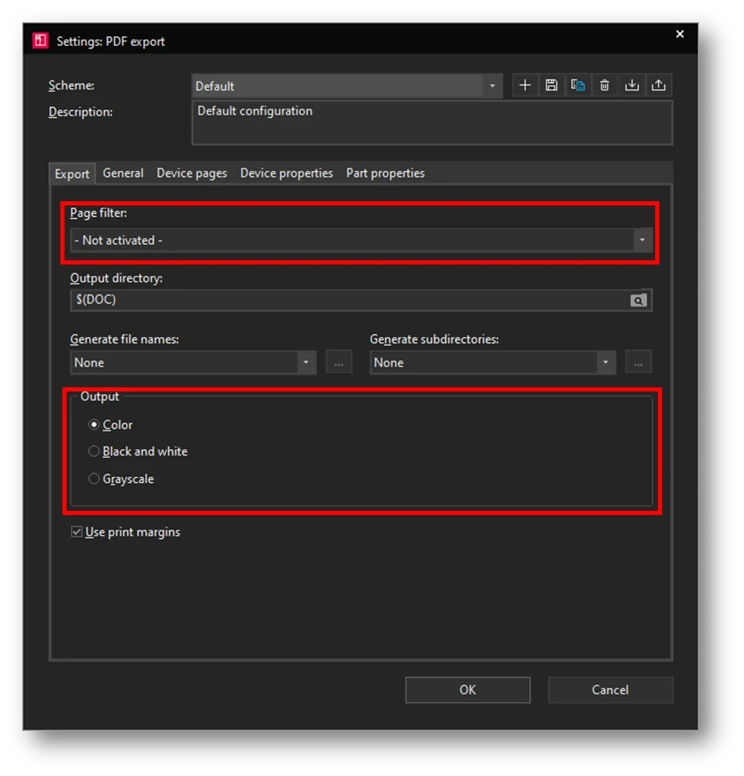Open the Generate subdirectories dropdown
This screenshot has width=744, height=776.
(x=605, y=363)
